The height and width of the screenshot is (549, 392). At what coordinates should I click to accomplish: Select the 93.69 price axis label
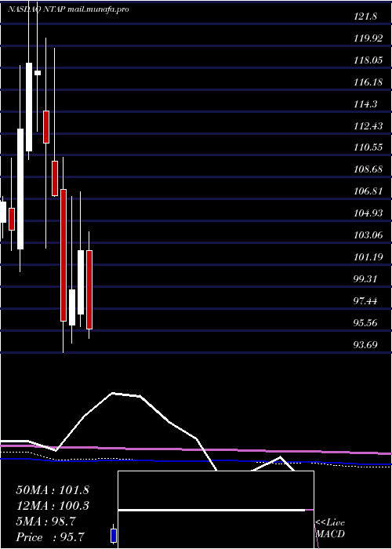pyautogui.click(x=365, y=345)
